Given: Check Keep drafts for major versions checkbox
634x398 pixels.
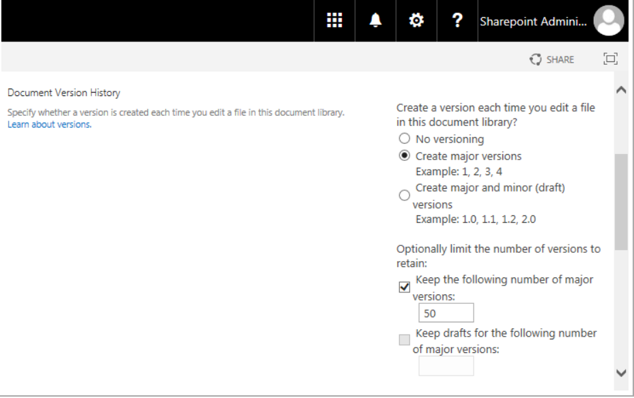Looking at the screenshot, I should 404,340.
